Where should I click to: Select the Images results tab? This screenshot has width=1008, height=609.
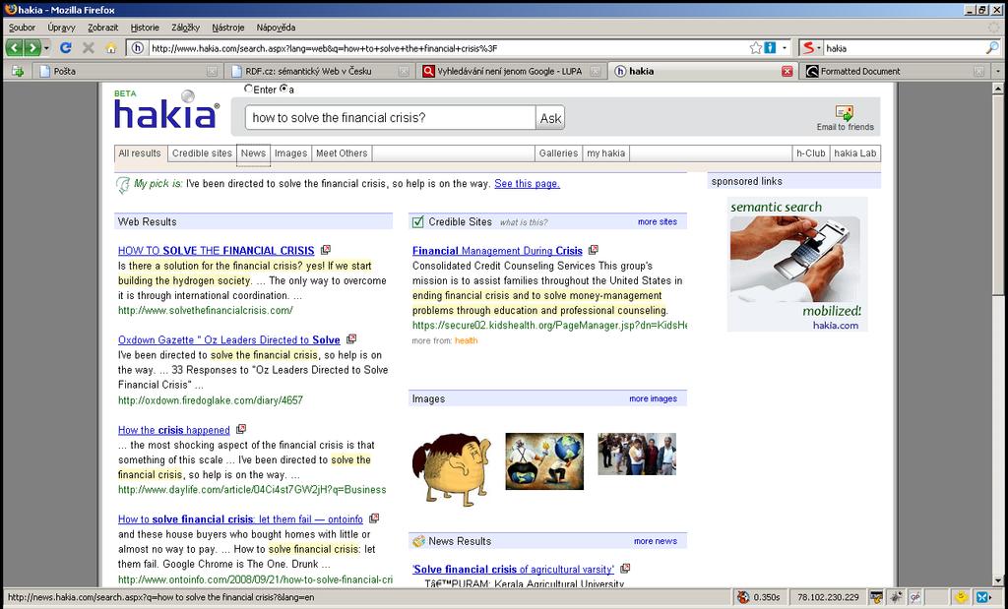coord(290,153)
